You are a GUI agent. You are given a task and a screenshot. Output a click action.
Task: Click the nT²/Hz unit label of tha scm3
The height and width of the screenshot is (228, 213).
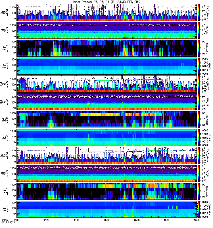[207, 30]
